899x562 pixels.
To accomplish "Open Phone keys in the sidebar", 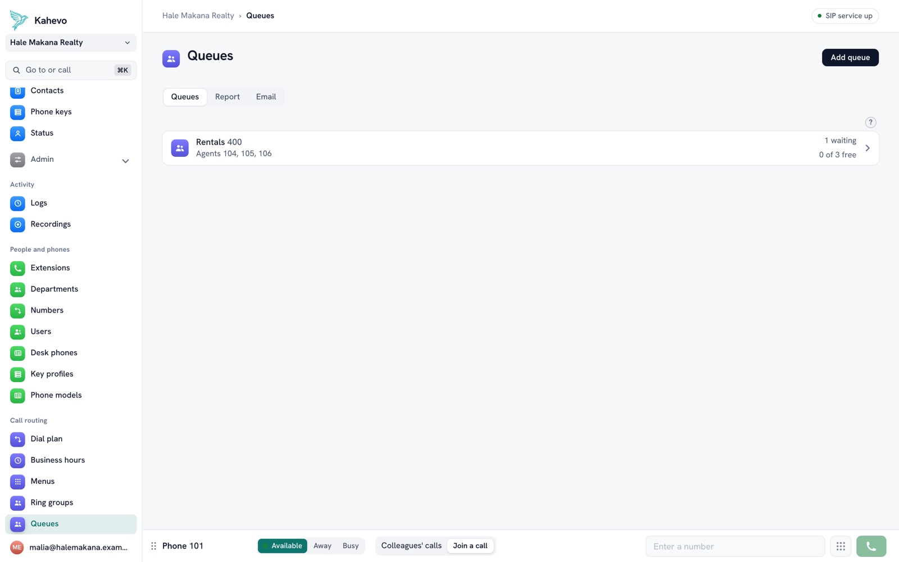I will [x=71, y=112].
